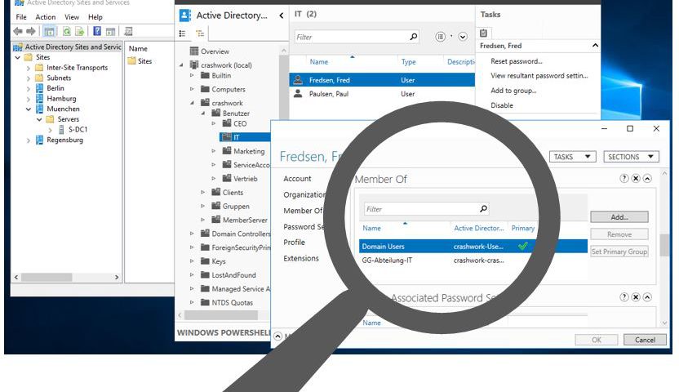
Task: Click the X icon of Associated Password section
Action: click(636, 296)
